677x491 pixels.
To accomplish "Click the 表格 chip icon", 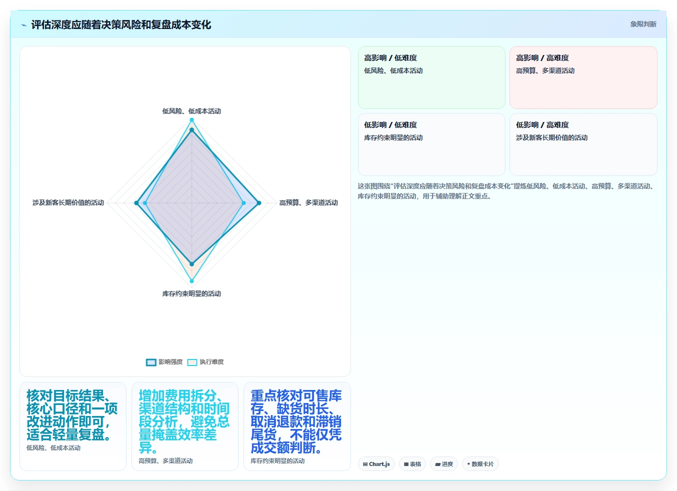I will (406, 464).
